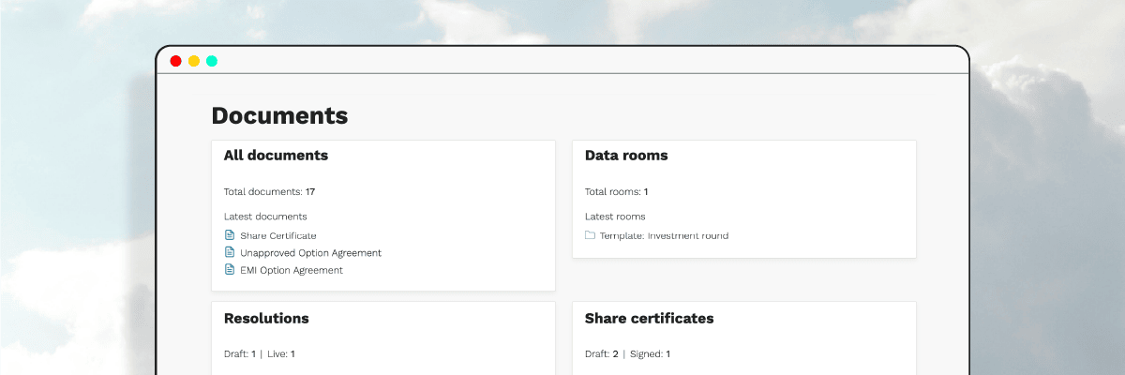Open the Resolutions card heading
The width and height of the screenshot is (1125, 375).
(x=266, y=319)
